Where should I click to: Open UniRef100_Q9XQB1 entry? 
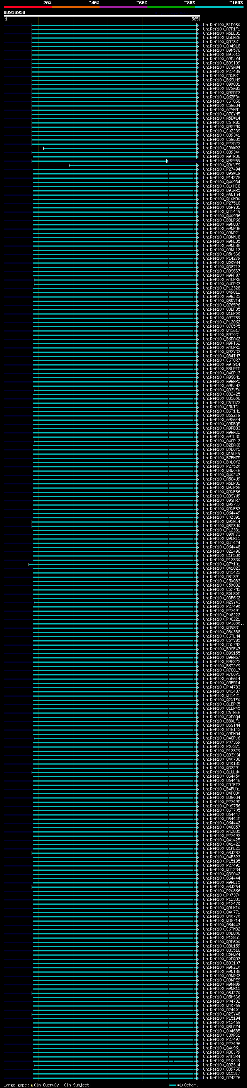click(222, 85)
